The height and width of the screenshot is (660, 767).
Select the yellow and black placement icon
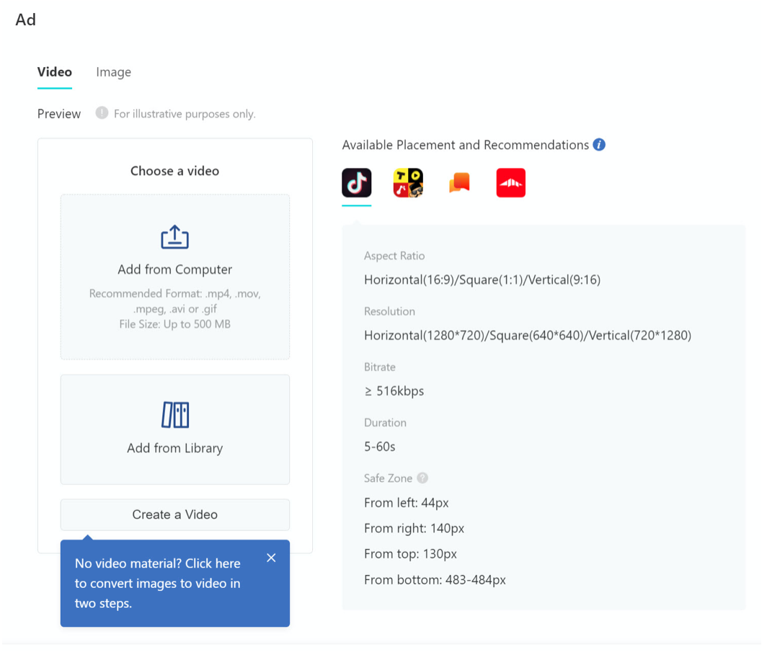click(x=408, y=183)
